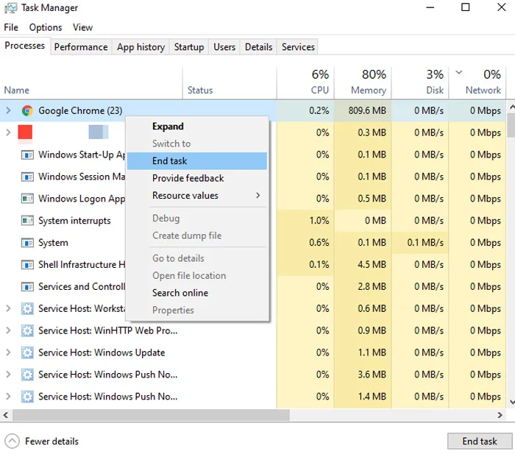Viewport: 515px width, 454px height.
Task: Sort by the CPU column header
Action: (305, 83)
